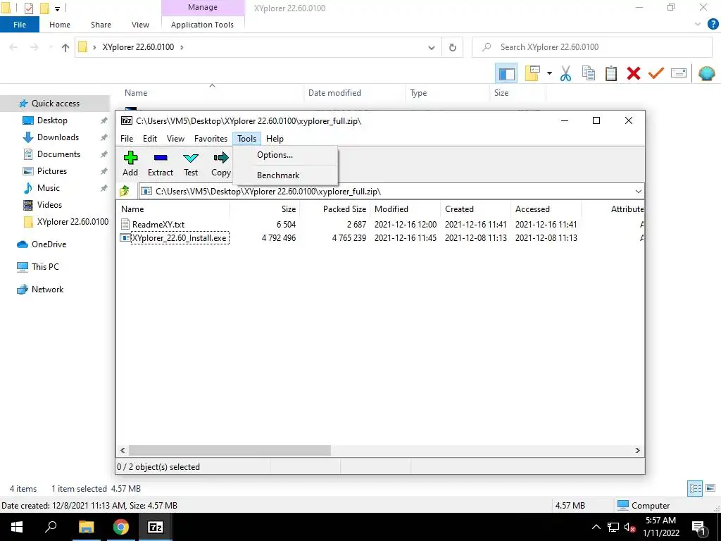Click the orange checkmark Properties icon
This screenshot has height=541, width=721.
[656, 73]
